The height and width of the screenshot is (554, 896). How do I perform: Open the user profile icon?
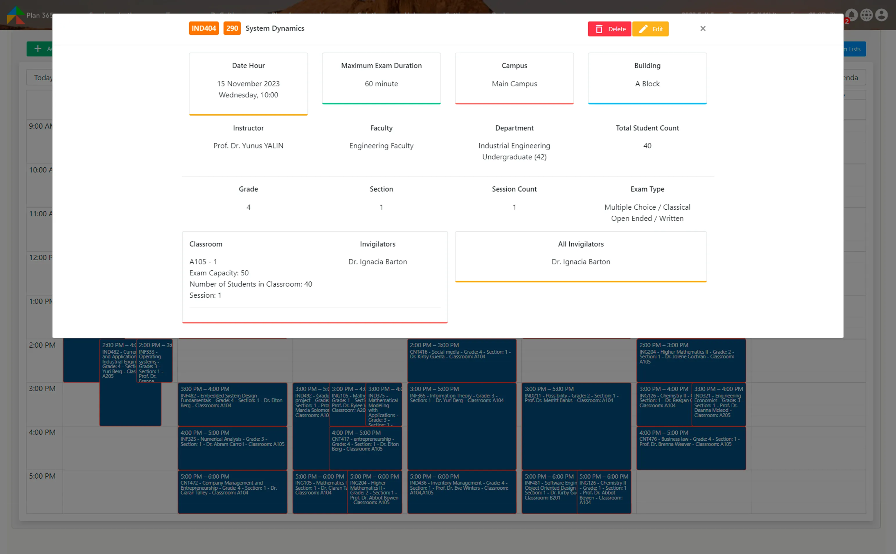click(x=881, y=15)
